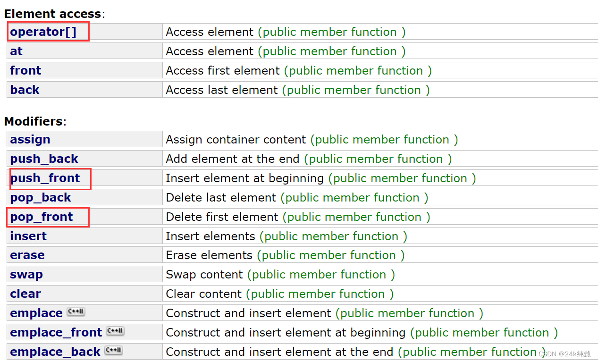Click the pop_front function link
598x362 pixels.
pos(42,217)
